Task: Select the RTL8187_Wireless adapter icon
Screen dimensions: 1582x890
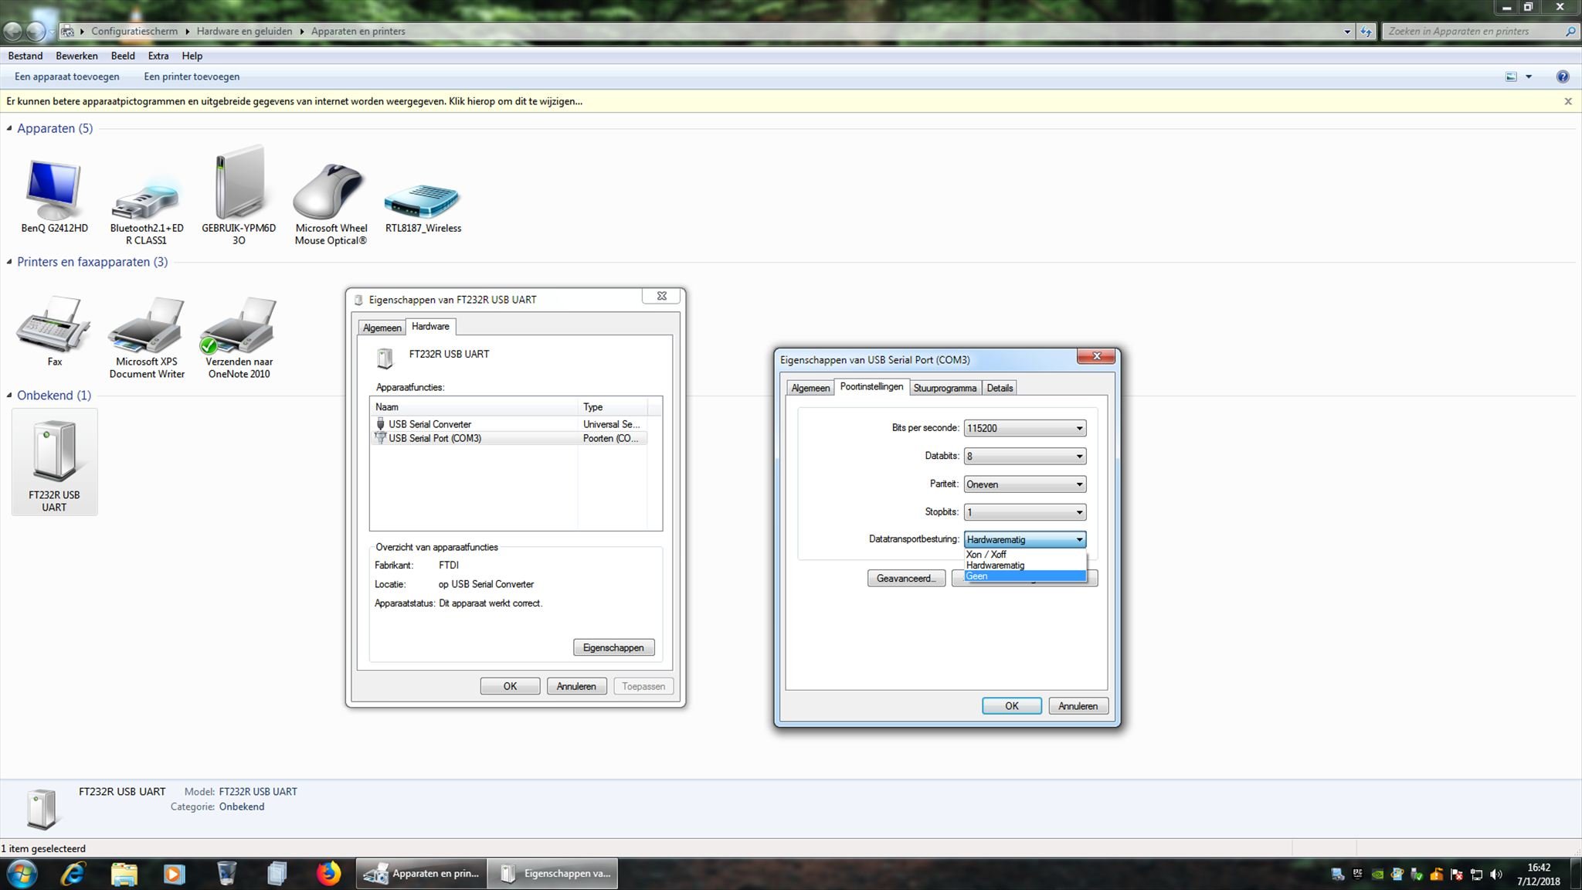Action: pyautogui.click(x=423, y=201)
